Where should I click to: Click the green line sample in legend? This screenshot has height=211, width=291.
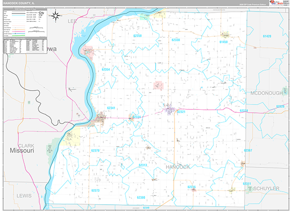click(18, 35)
